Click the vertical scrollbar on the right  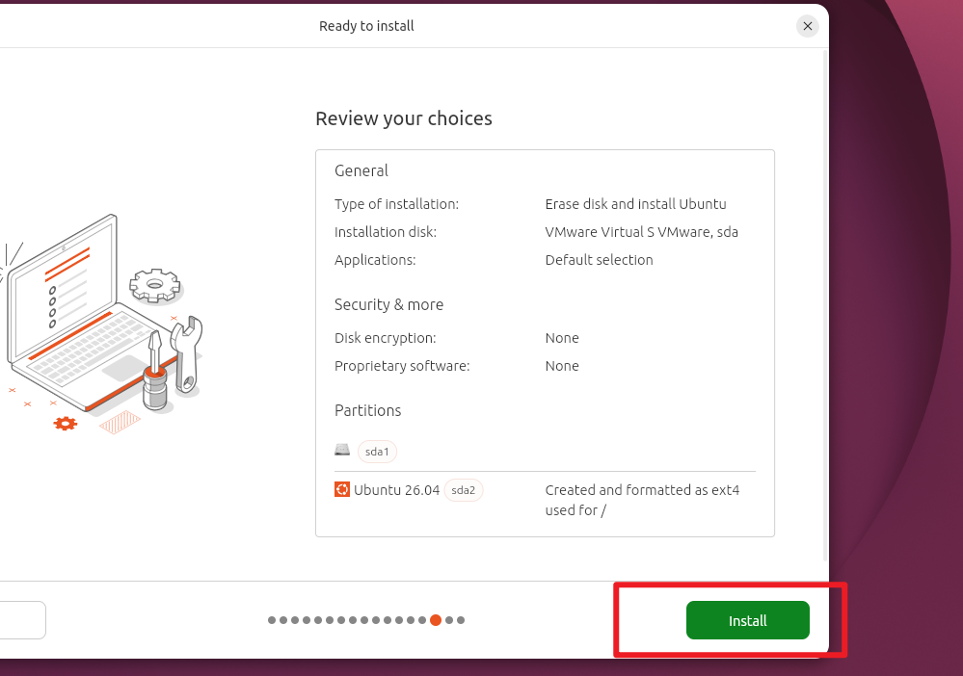[x=825, y=305]
